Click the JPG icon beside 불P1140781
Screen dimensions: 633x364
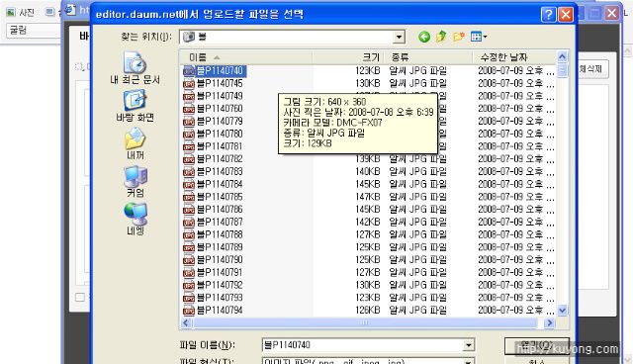click(189, 146)
